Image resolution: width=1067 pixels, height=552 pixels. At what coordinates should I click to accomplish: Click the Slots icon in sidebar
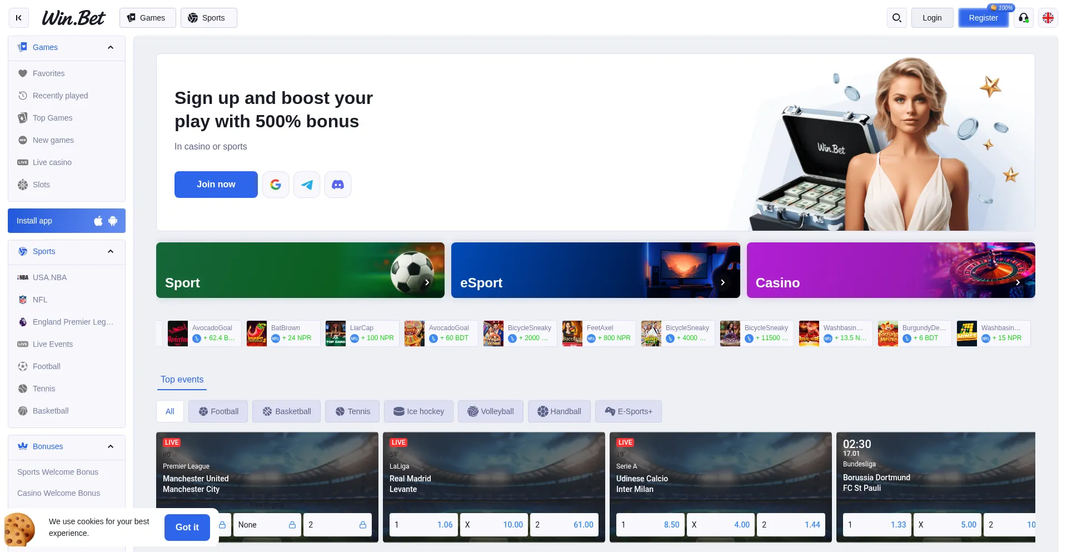point(23,185)
